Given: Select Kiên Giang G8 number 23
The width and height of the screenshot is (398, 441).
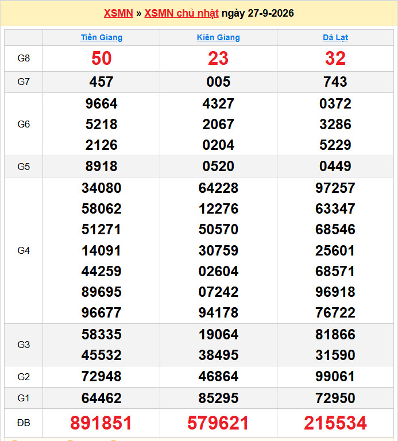Looking at the screenshot, I should point(218,59).
